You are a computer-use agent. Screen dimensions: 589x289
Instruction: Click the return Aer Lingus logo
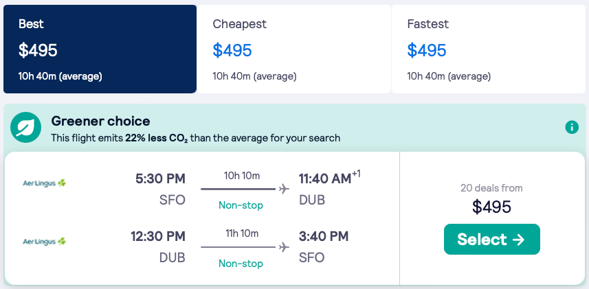[44, 242]
